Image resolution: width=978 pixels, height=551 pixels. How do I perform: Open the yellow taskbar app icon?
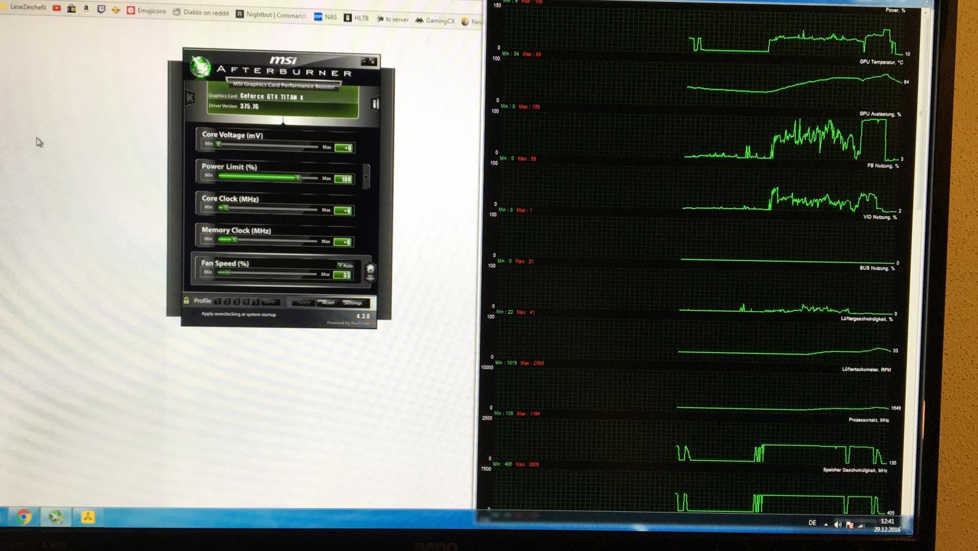pyautogui.click(x=88, y=517)
